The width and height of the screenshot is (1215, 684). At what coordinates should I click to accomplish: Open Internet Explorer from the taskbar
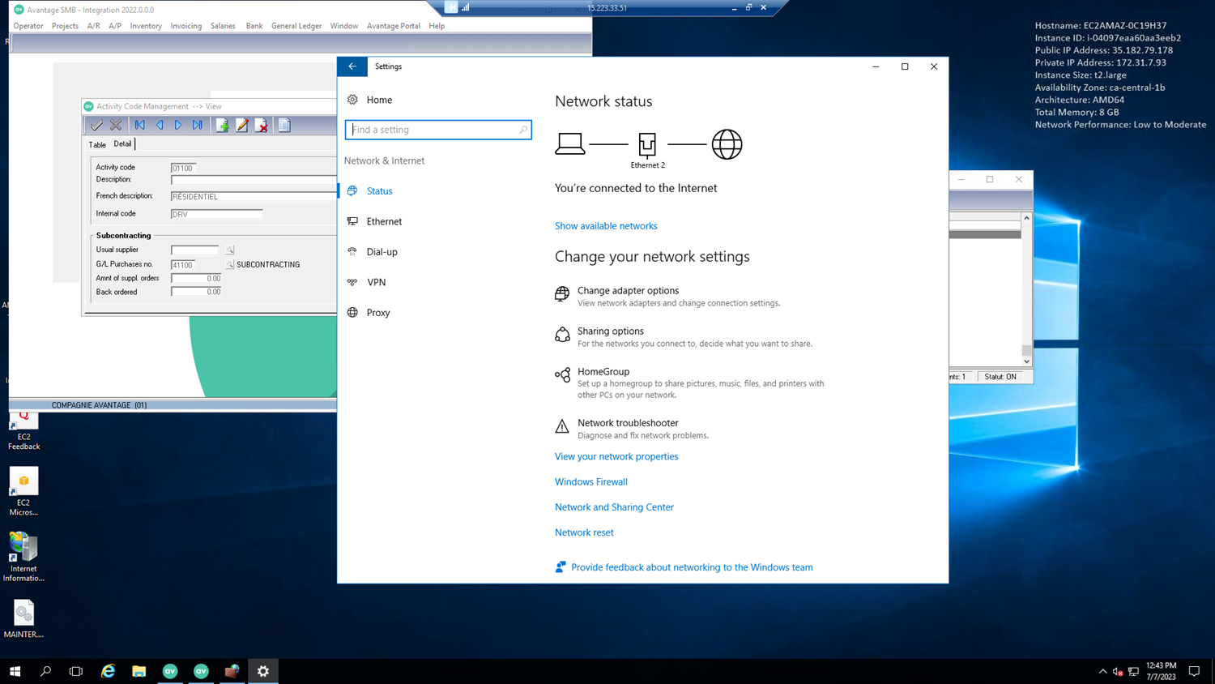108,671
